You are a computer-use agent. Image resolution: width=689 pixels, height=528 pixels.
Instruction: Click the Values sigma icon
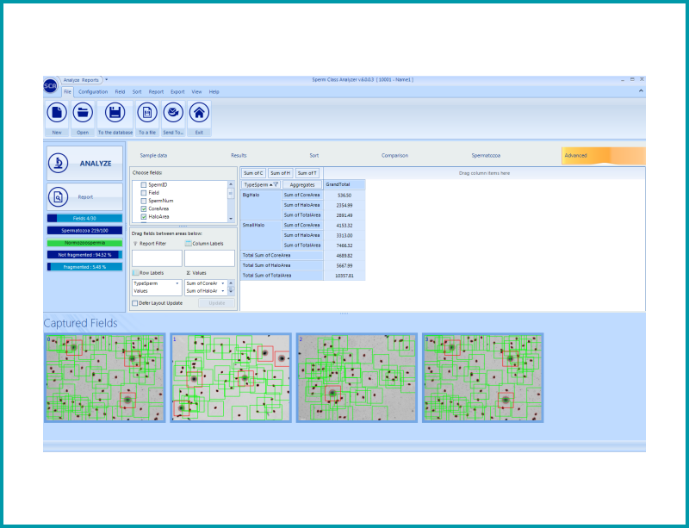point(188,273)
